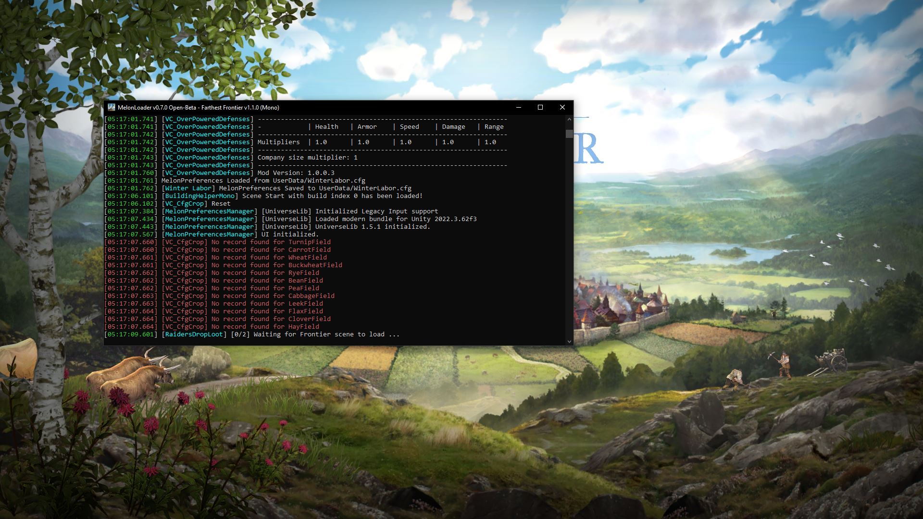The image size is (923, 519).
Task: Click the '[RaidersDropLoot]' mod tag
Action: click(x=194, y=334)
